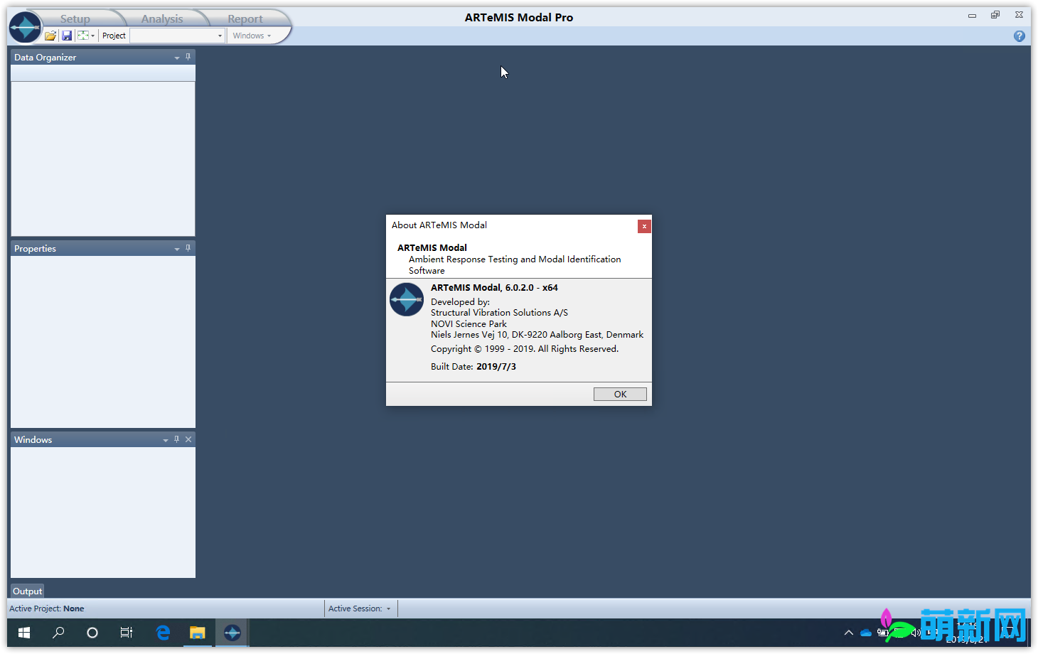
Task: Restore down the ARTeMIS window
Action: 995,15
